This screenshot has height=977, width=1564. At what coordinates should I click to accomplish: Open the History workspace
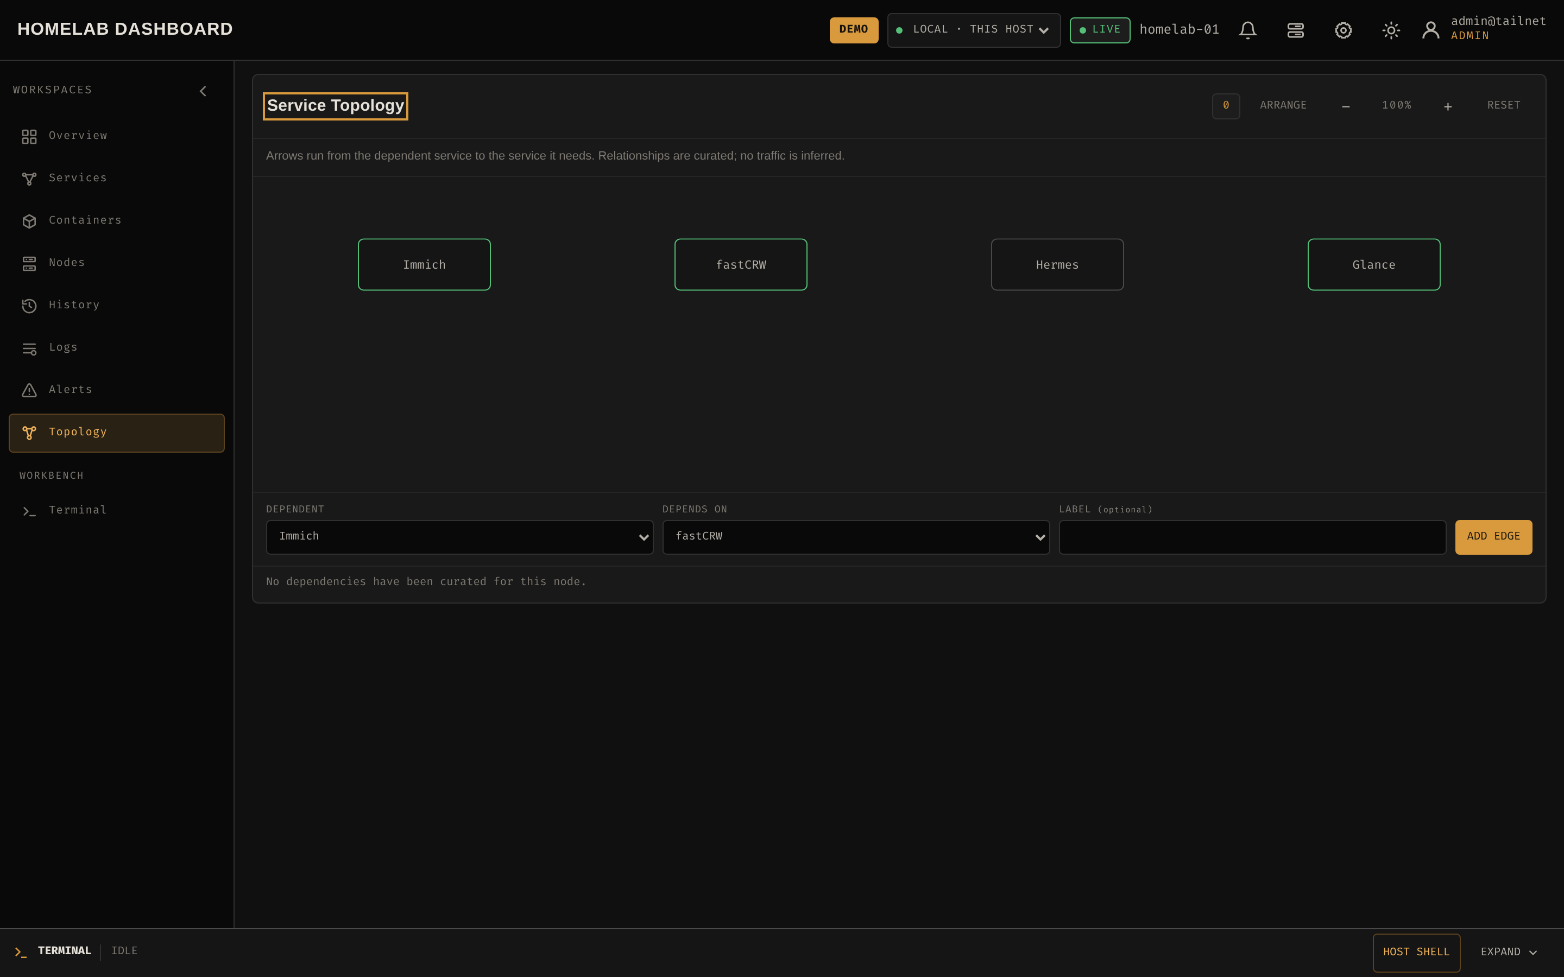point(116,306)
